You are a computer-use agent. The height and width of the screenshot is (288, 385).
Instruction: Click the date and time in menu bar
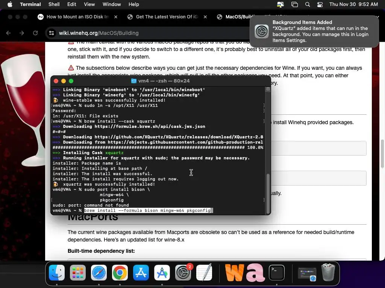[353, 4]
